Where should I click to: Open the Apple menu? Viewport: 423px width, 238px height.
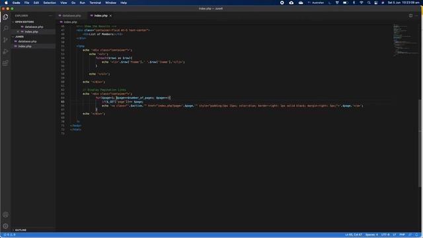pos(6,3)
